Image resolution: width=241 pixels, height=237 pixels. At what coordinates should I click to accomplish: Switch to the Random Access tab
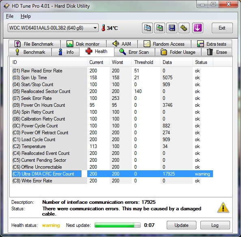coord(164,44)
